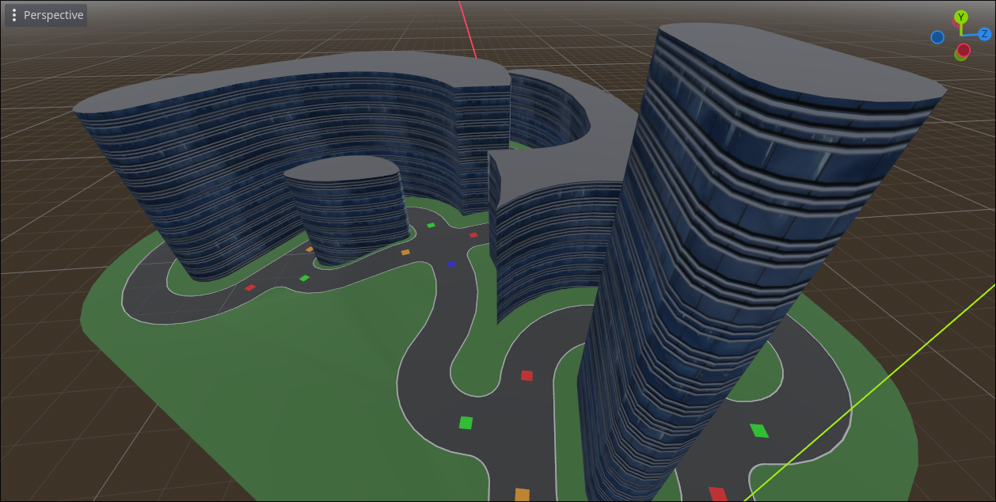Select the unlabeled dark blue gizmo circle
The image size is (996, 502).
(x=937, y=37)
